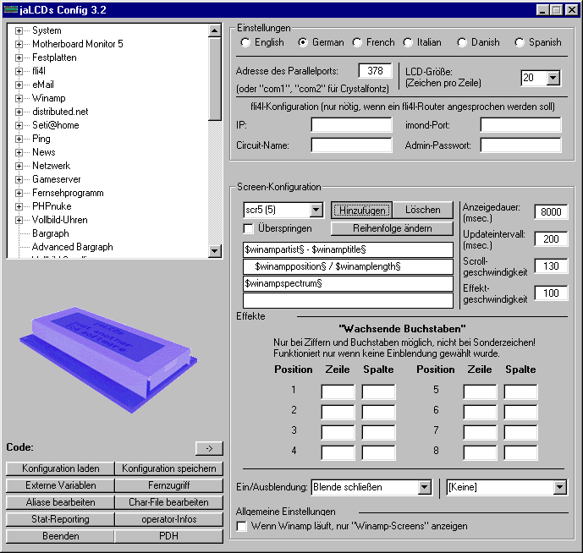Viewport: 583px width, 553px height.
Task: Click the arrow button next to Code
Action: tap(207, 448)
